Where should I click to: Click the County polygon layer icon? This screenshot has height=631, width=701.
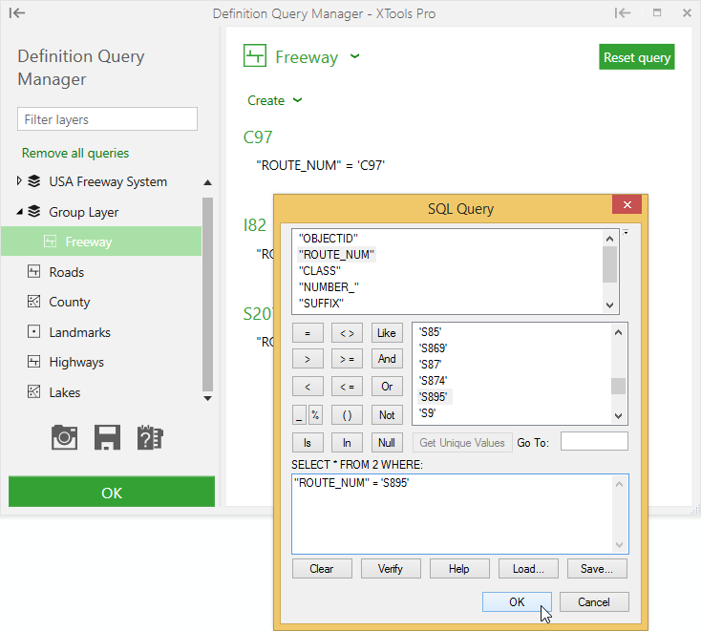point(34,302)
